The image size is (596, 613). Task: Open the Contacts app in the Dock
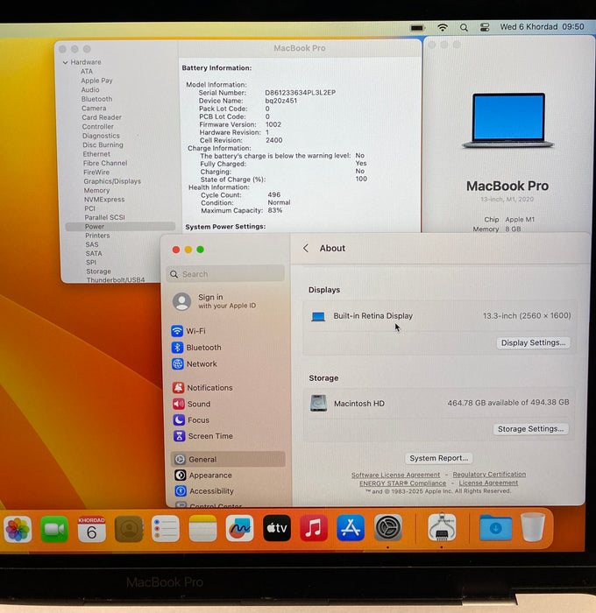pyautogui.click(x=129, y=529)
